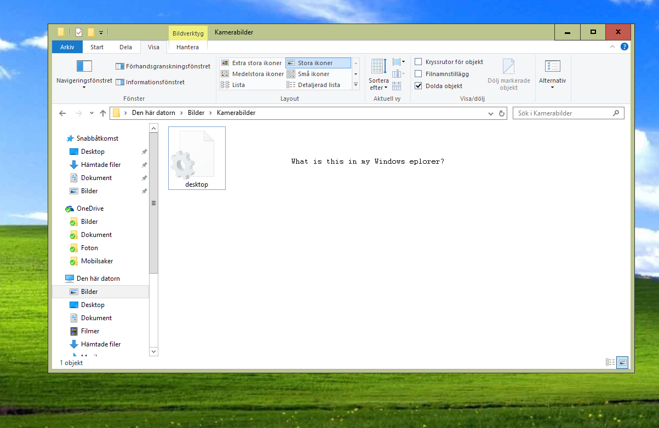Click the Alternativ options icon
This screenshot has height=428, width=659.
(552, 67)
